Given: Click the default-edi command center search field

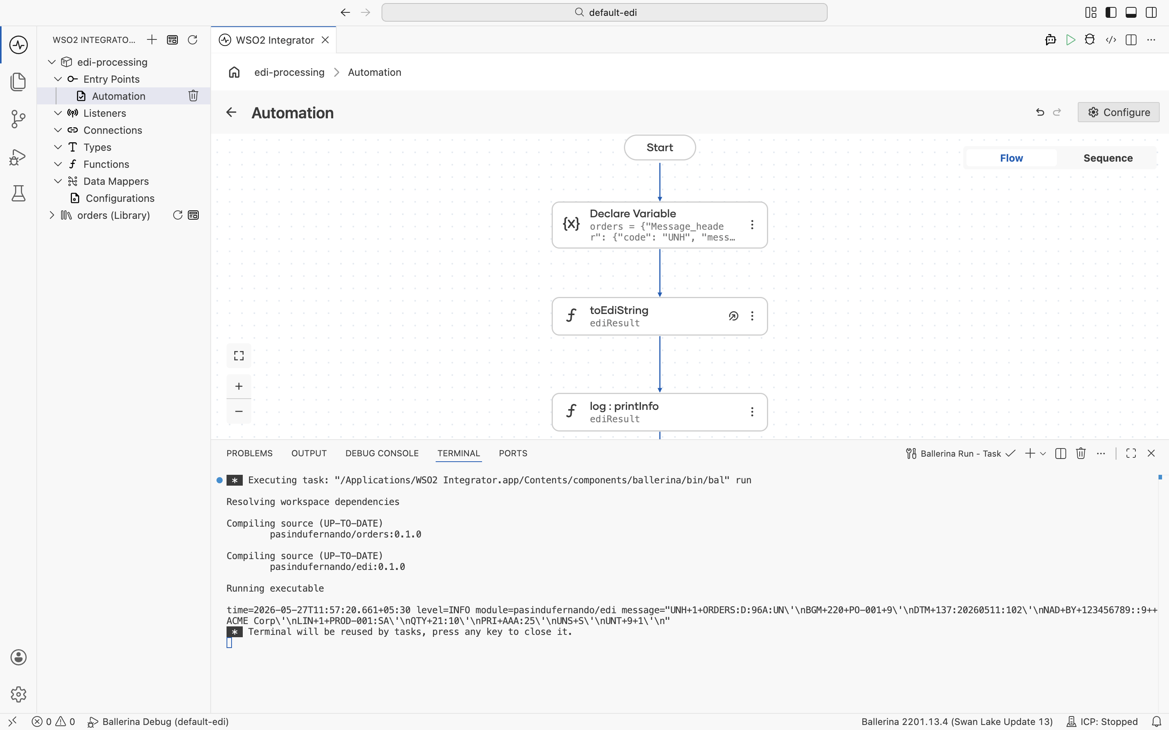Looking at the screenshot, I should (604, 12).
